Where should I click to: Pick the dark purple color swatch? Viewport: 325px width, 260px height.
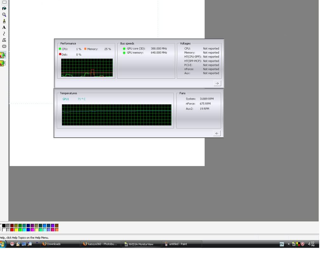(32, 226)
